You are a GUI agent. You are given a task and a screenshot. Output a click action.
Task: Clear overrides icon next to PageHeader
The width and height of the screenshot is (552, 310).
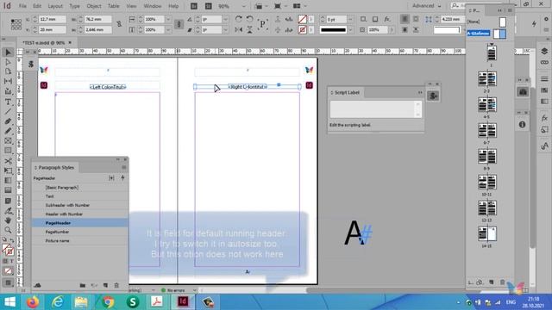tap(111, 178)
